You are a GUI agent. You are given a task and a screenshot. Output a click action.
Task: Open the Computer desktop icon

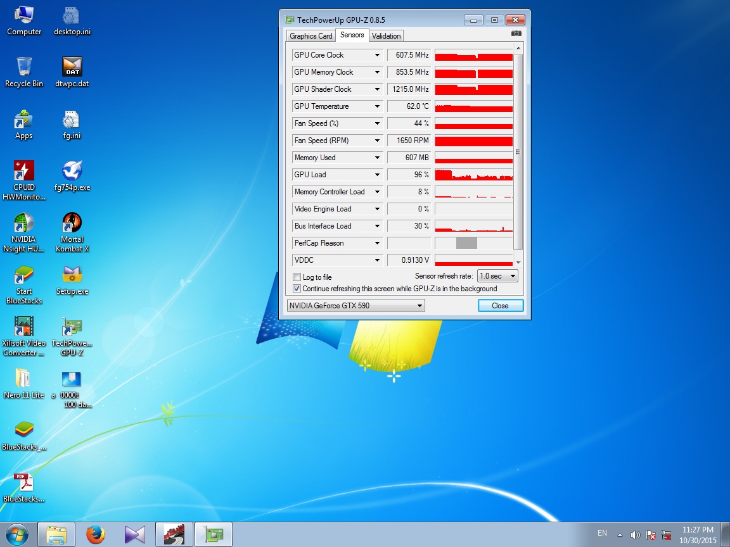(23, 21)
